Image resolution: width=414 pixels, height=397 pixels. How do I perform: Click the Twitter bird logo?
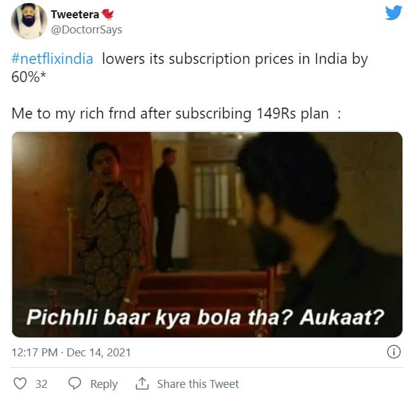pyautogui.click(x=394, y=13)
